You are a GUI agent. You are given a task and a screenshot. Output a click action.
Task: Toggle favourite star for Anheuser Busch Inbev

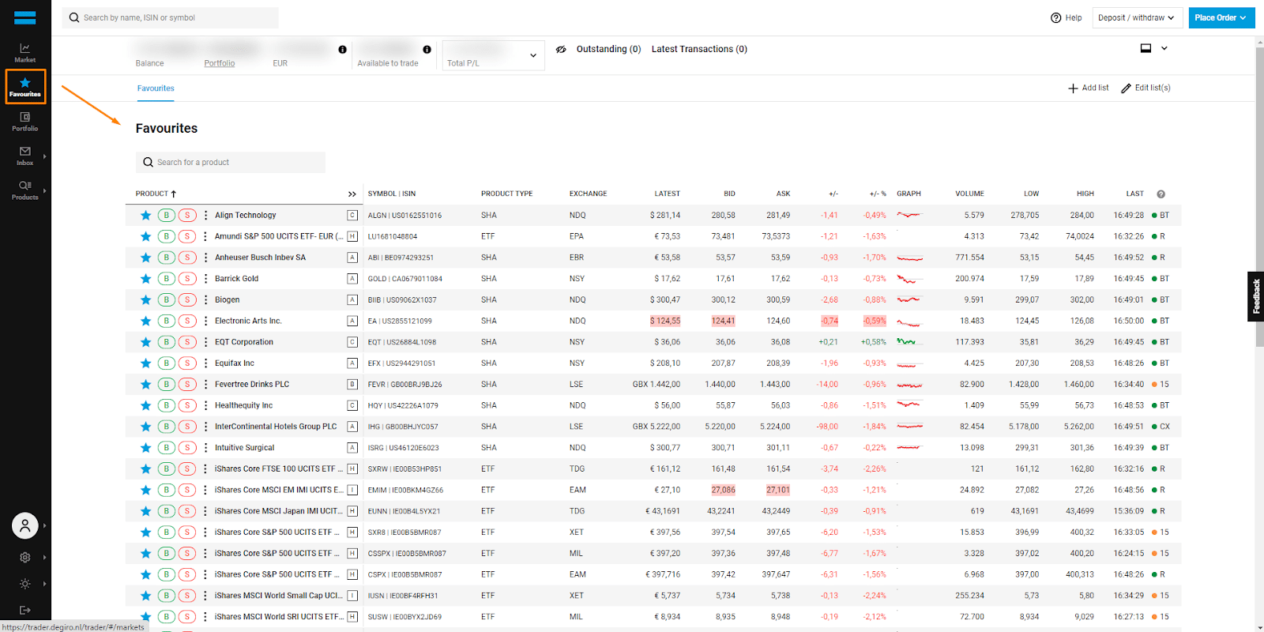click(x=145, y=258)
